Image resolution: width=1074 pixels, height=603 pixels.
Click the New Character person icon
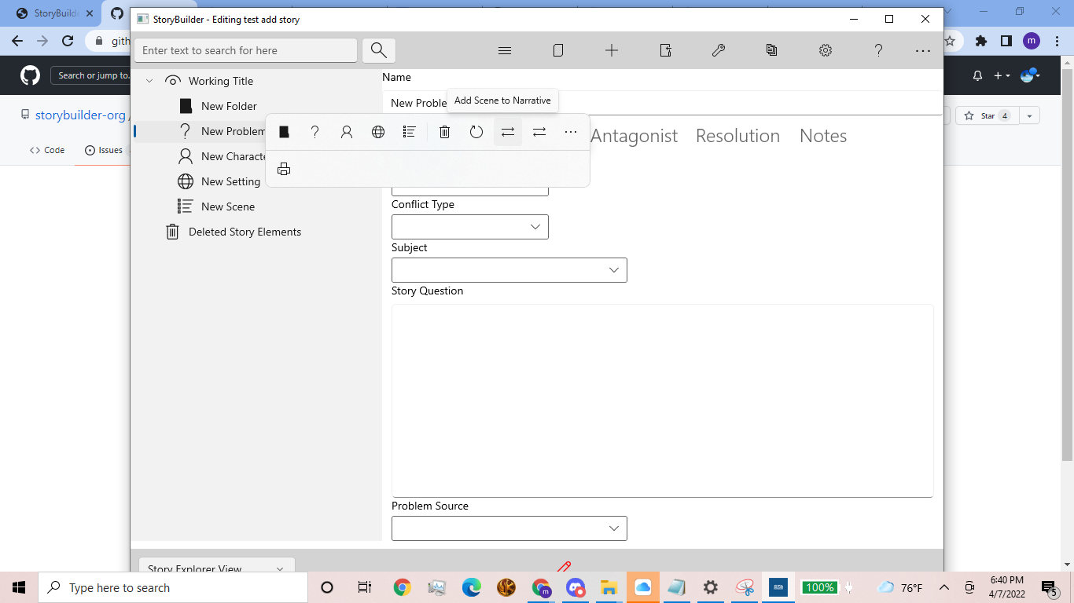pyautogui.click(x=347, y=131)
